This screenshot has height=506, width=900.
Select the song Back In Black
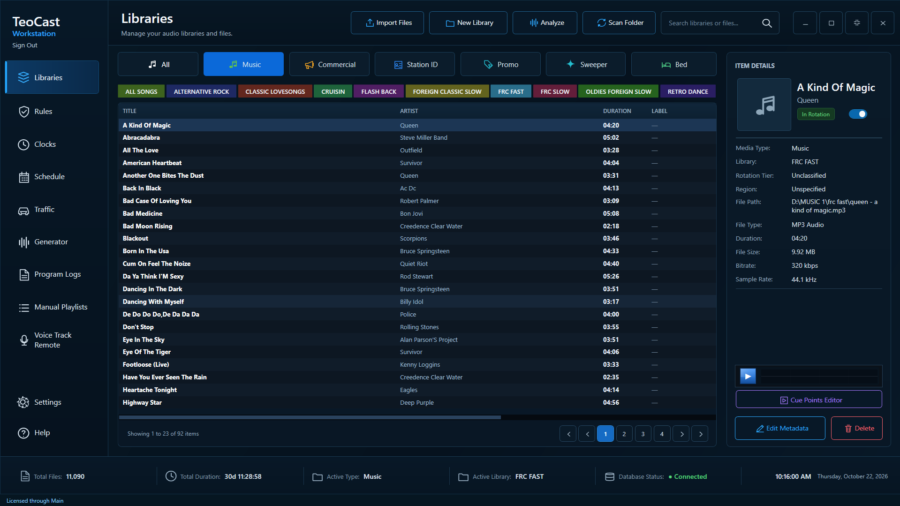tap(417, 188)
